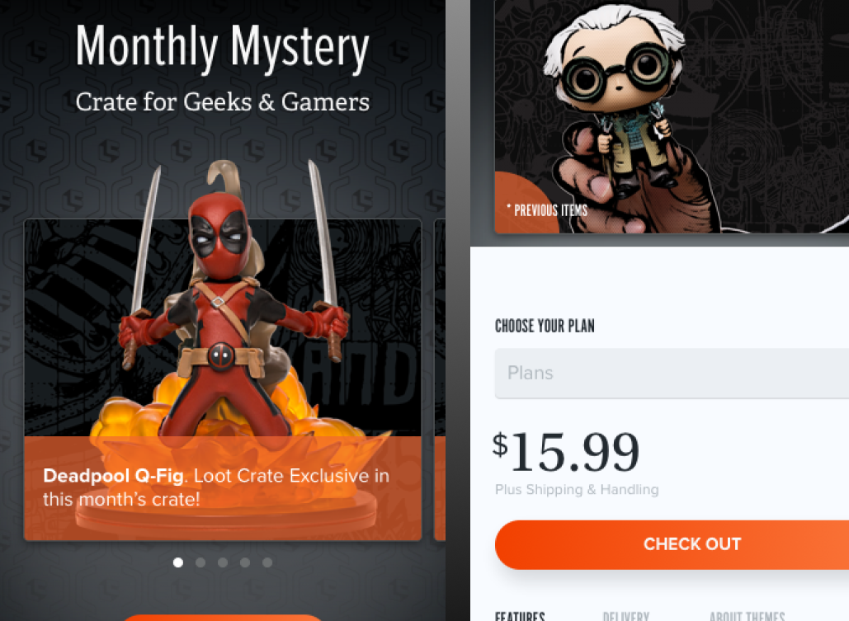Switch to the Delivery tab
Viewport: 849px width, 621px height.
tap(625, 616)
